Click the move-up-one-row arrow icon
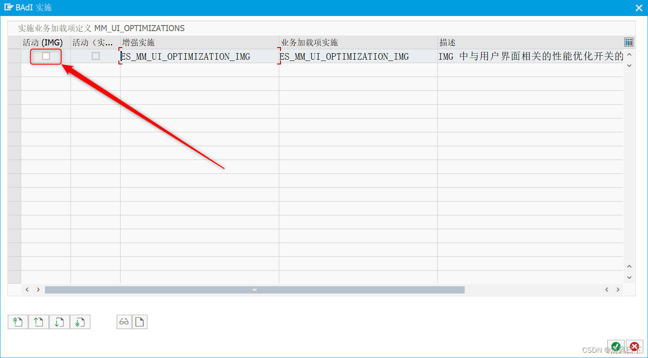 (38, 322)
